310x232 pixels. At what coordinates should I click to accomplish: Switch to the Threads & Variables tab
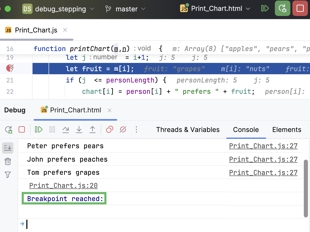click(188, 130)
